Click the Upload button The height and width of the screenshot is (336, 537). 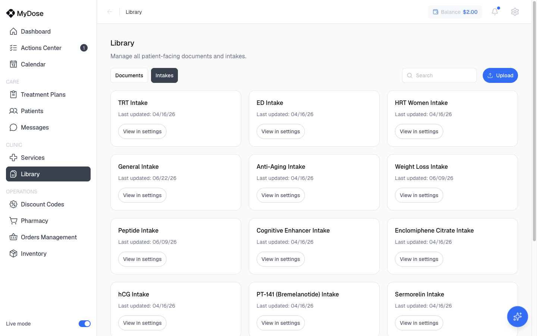[500, 75]
